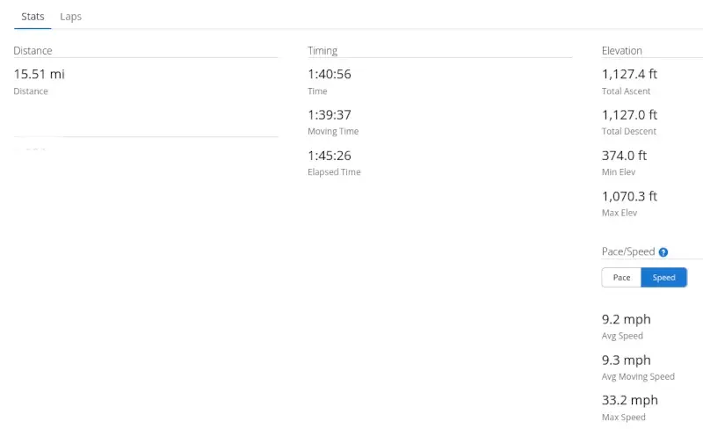Image resolution: width=703 pixels, height=429 pixels.
Task: Select the 1:39:37 Moving Time value
Action: coord(330,115)
